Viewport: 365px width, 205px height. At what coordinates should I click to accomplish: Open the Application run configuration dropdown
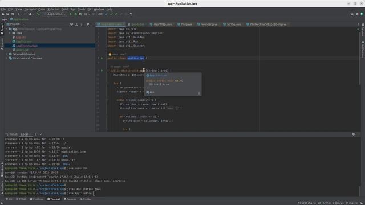[x=55, y=14]
